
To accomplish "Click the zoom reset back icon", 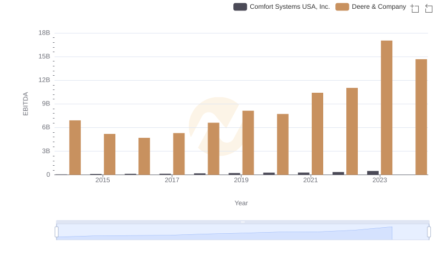I will point(429,8).
